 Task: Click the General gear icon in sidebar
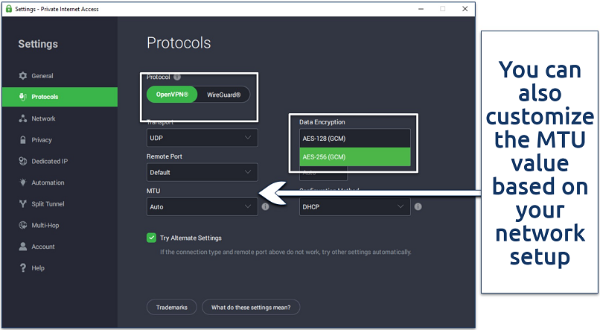click(x=23, y=76)
